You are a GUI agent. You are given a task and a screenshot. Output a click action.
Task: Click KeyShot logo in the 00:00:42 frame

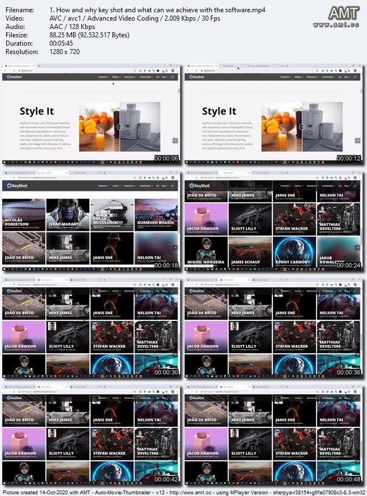coord(14,397)
